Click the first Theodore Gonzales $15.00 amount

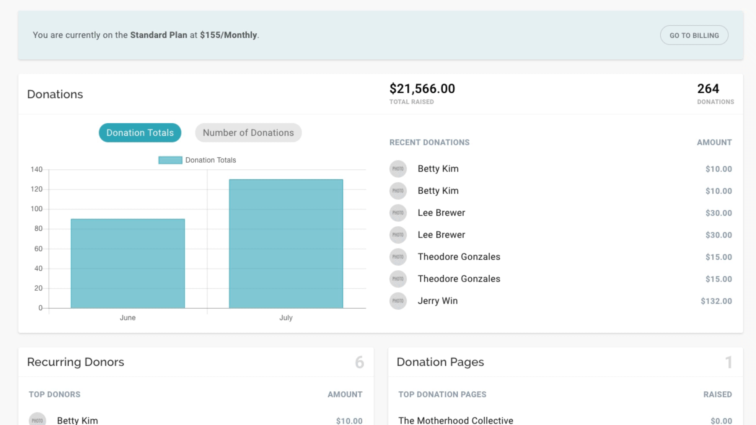point(719,257)
